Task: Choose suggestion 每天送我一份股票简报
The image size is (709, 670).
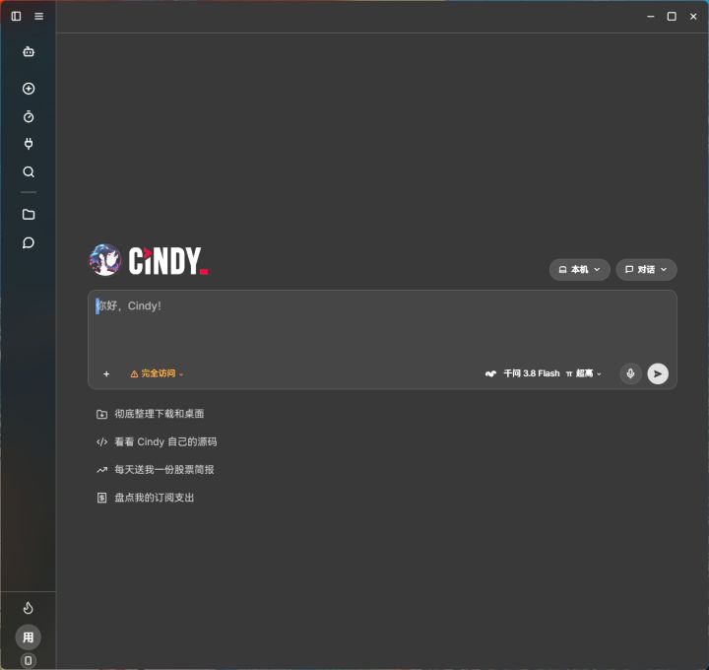Action: [x=156, y=470]
